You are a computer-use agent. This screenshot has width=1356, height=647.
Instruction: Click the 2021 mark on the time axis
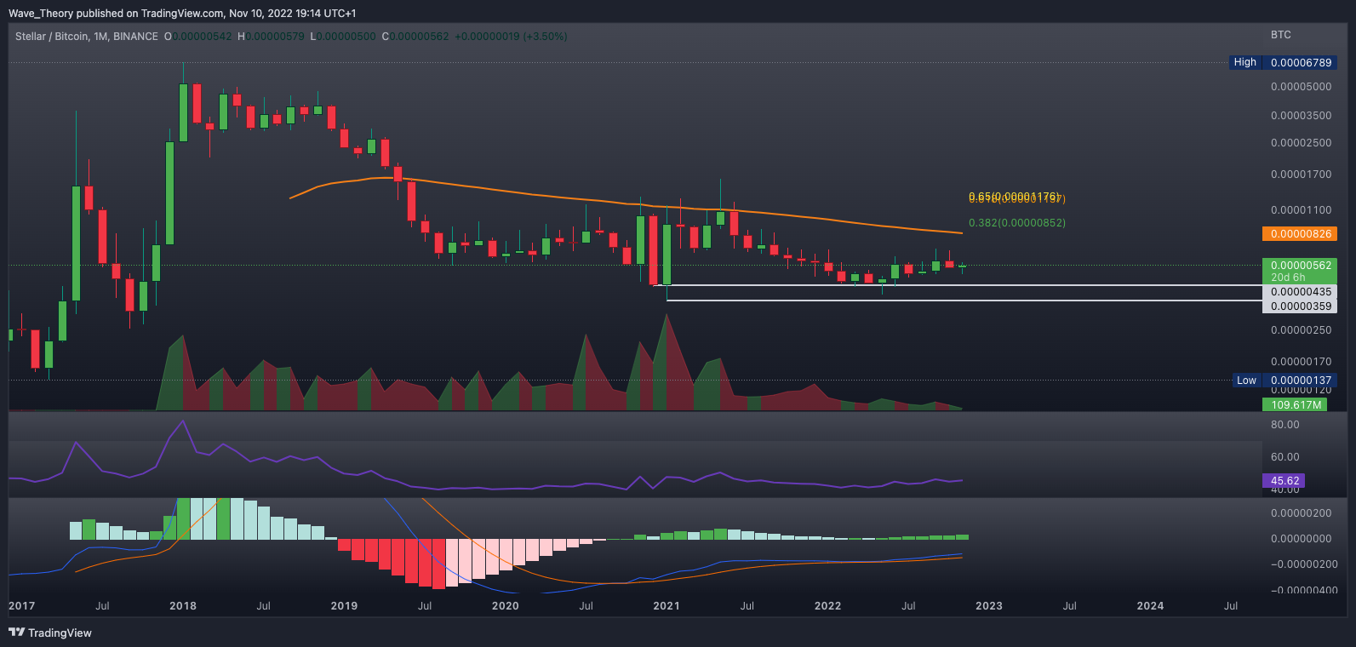click(666, 606)
